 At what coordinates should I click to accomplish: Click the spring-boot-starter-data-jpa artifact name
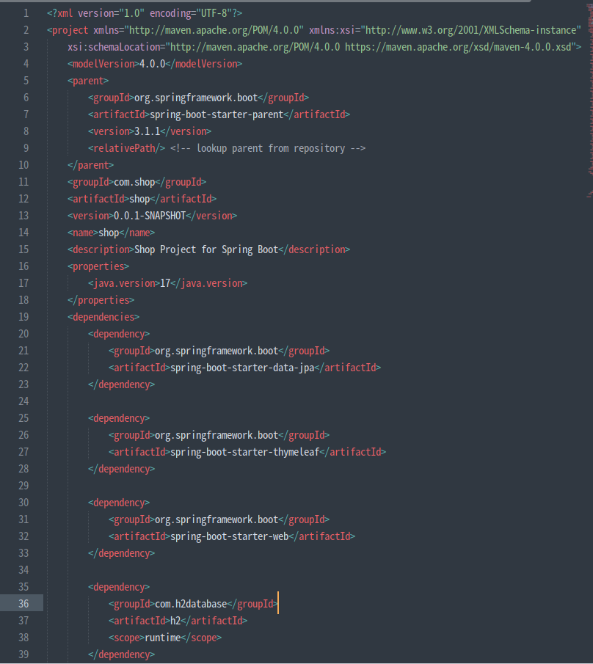pyautogui.click(x=242, y=368)
